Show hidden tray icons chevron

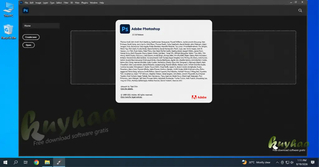(277, 162)
